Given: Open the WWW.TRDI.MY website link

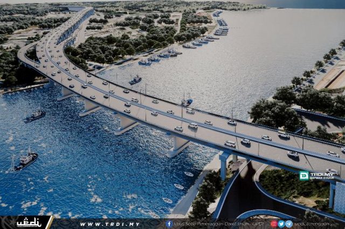Looking at the screenshot, I should pos(109,224).
